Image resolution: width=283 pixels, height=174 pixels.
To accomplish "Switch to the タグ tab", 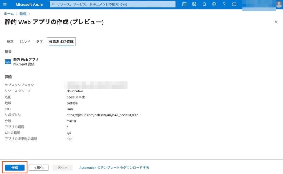I will pyautogui.click(x=40, y=41).
